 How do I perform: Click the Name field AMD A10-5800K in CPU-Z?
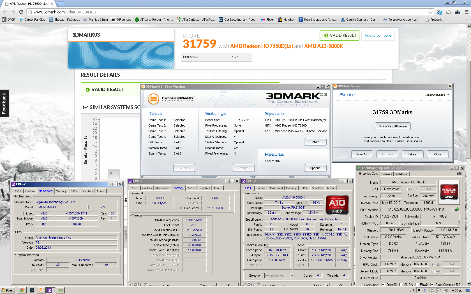point(293,197)
